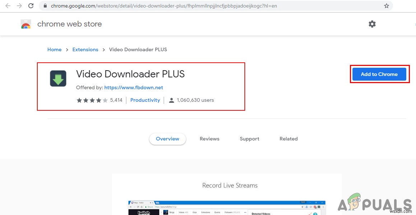Click the users count person icon

click(172, 100)
